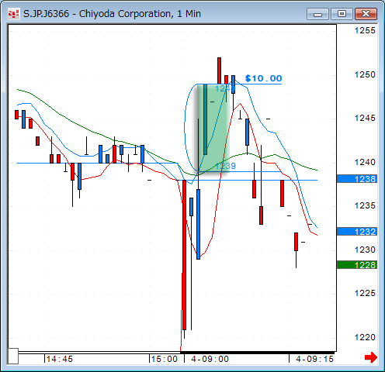Viewport: 385px width, 372px height.
Task: Click the 4-09:15 time axis label
Action: point(314,359)
